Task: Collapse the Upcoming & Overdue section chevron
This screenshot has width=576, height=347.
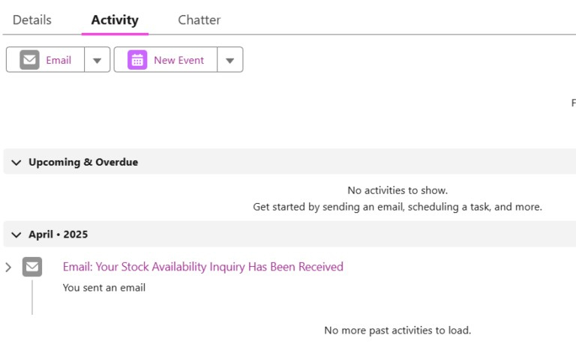Action: (x=16, y=163)
